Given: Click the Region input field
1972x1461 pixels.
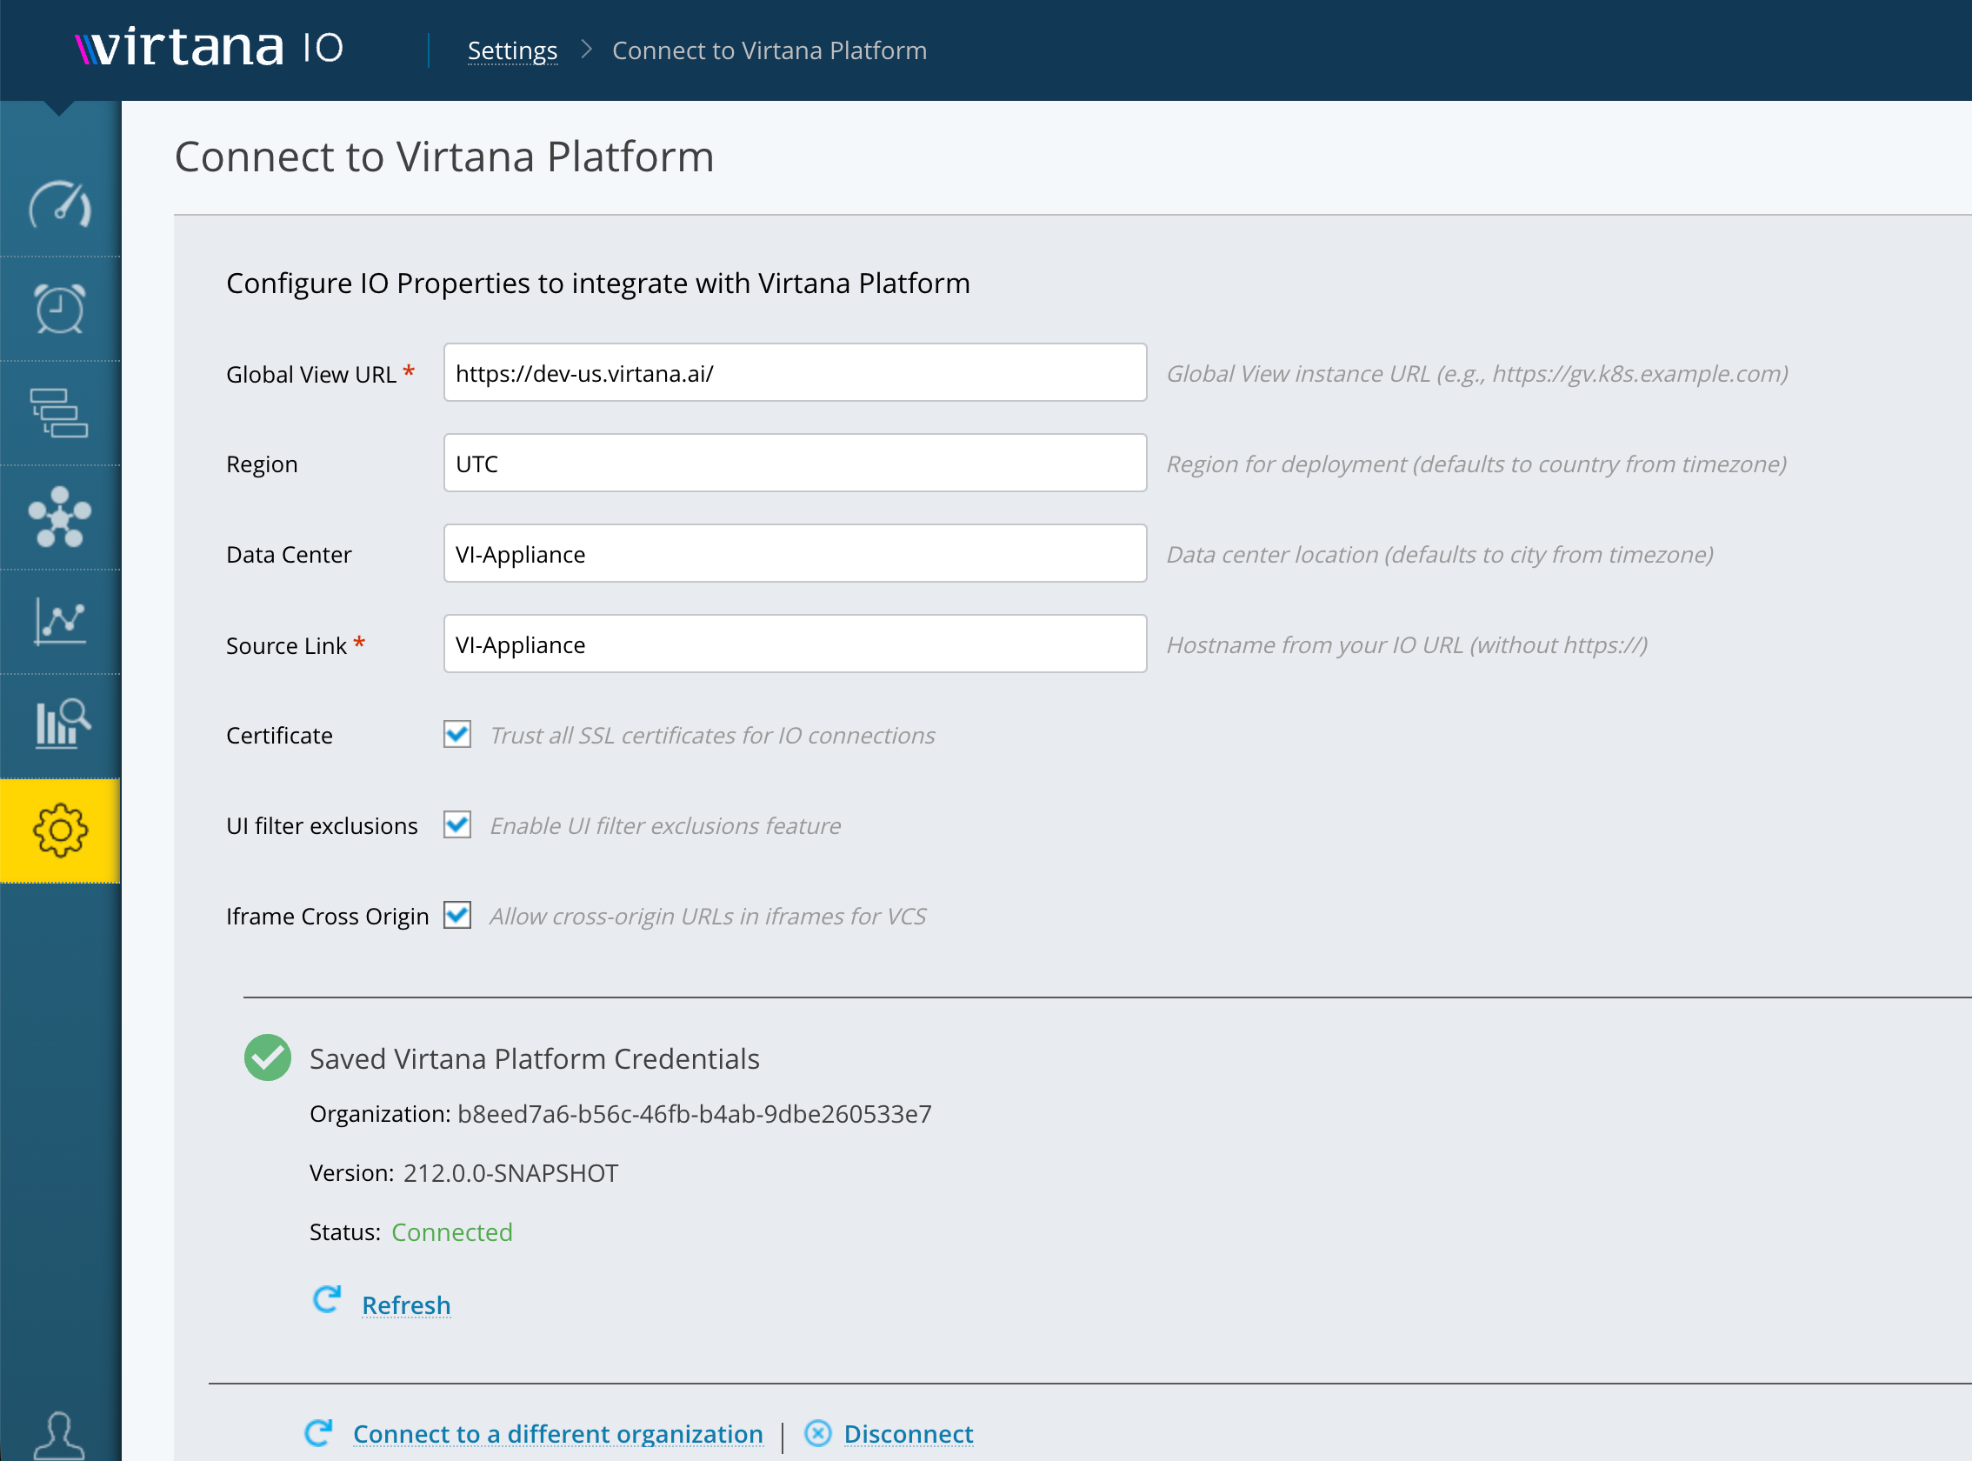Looking at the screenshot, I should 795,463.
